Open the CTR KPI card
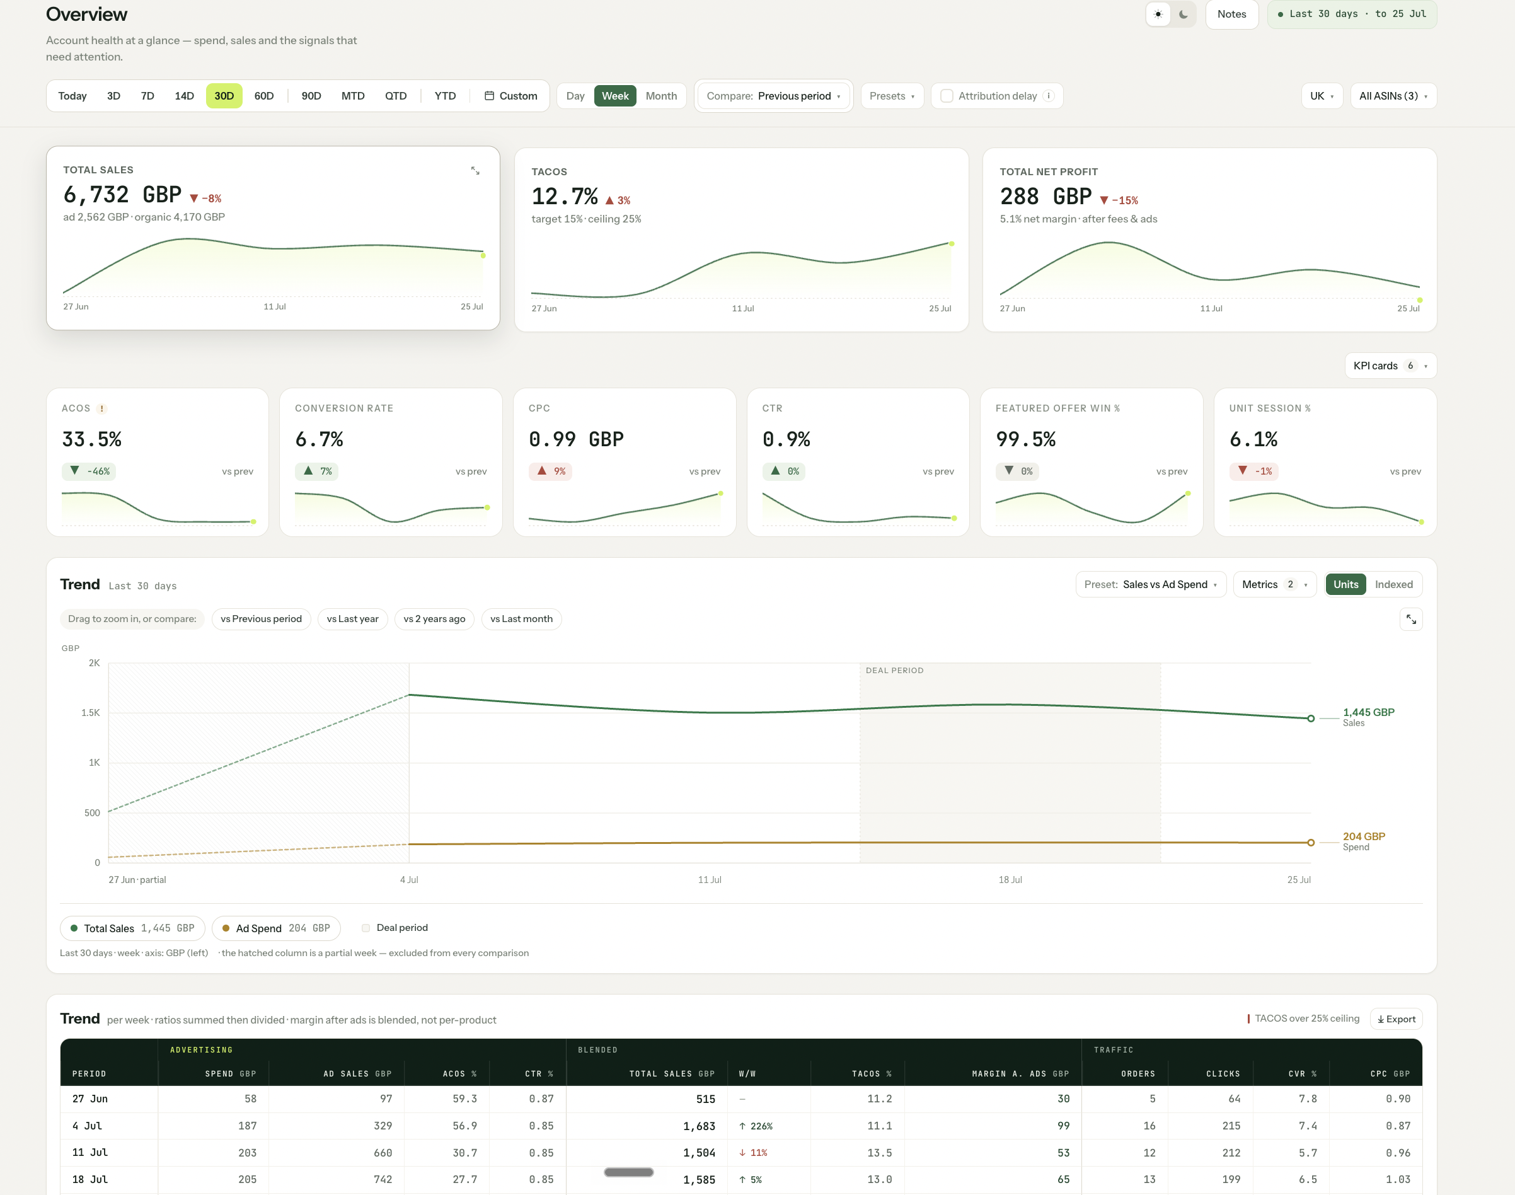 pos(858,463)
